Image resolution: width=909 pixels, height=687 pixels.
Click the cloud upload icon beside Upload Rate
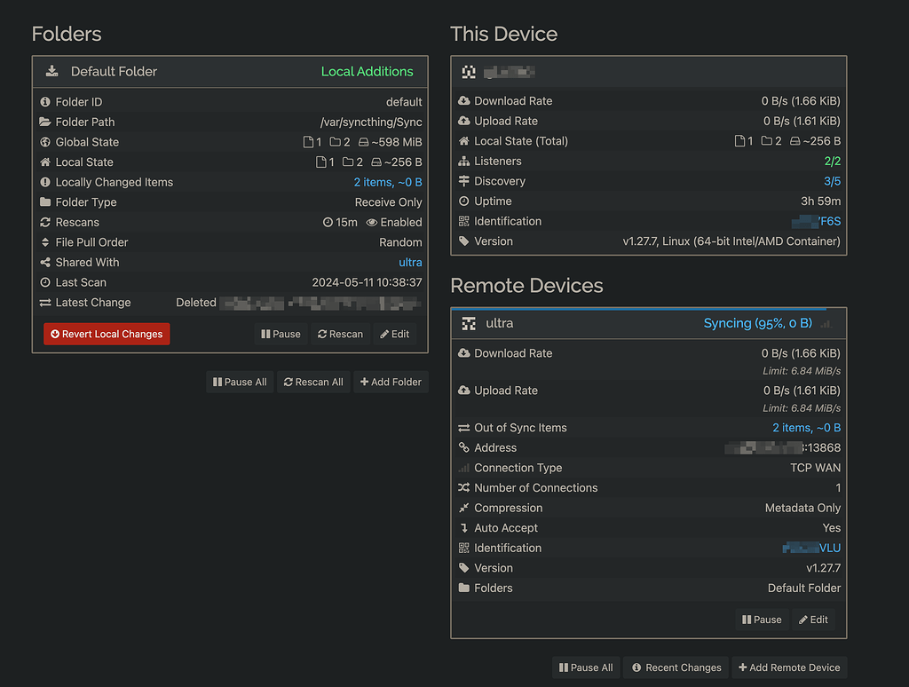tap(462, 121)
